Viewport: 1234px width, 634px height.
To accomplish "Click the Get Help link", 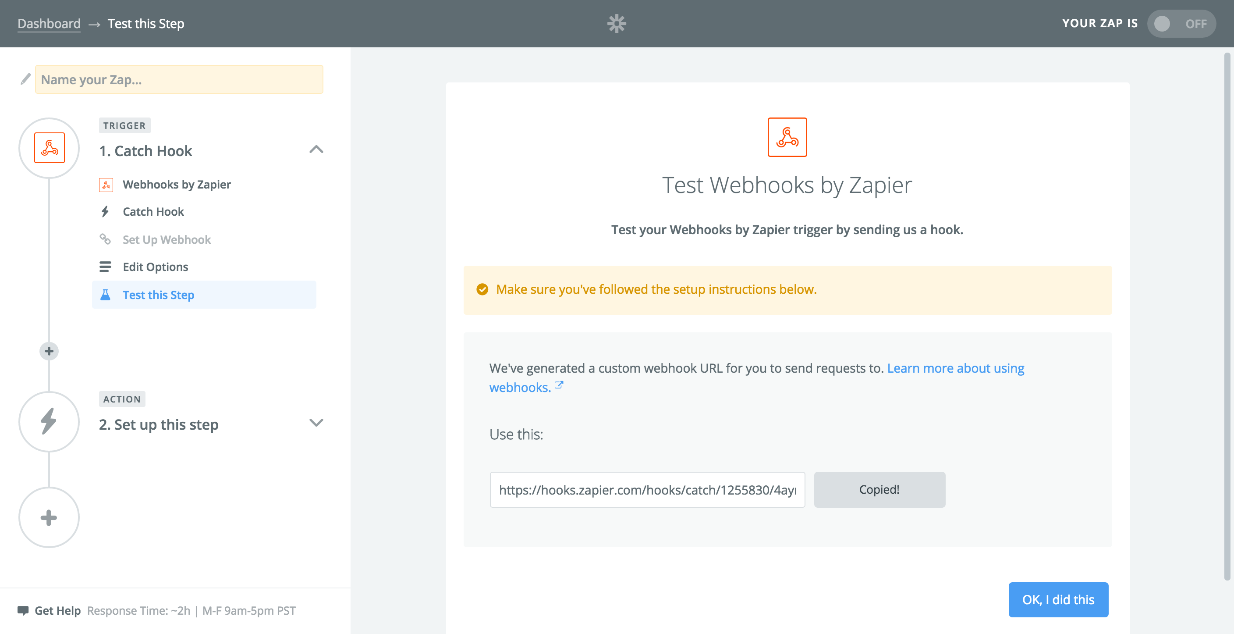I will pyautogui.click(x=57, y=610).
